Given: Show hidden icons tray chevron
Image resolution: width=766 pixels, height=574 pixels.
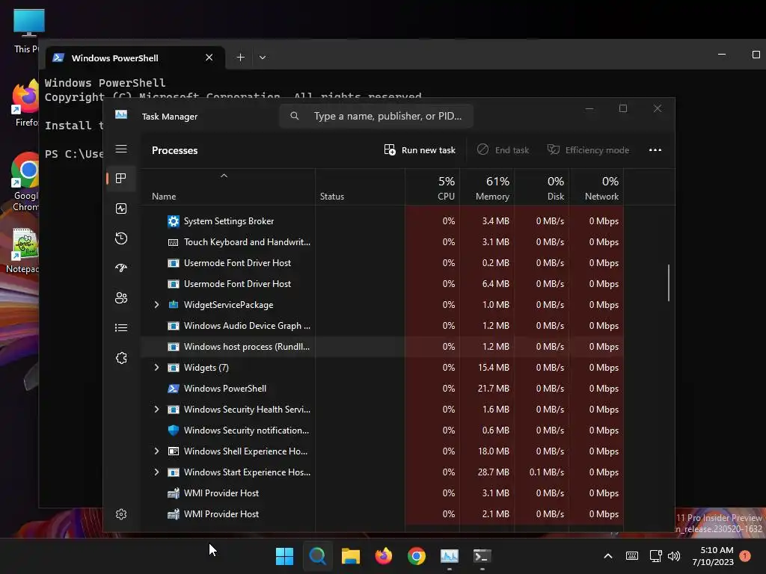Looking at the screenshot, I should 608,556.
